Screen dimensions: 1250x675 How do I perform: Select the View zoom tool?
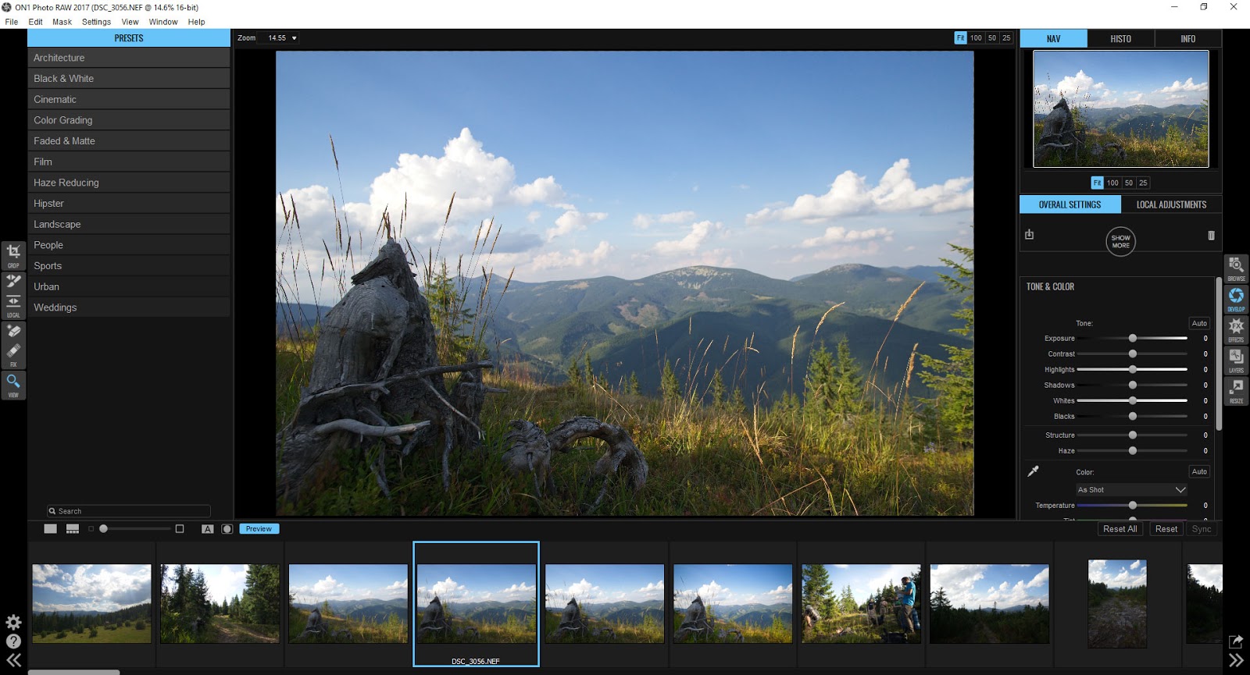pyautogui.click(x=13, y=385)
